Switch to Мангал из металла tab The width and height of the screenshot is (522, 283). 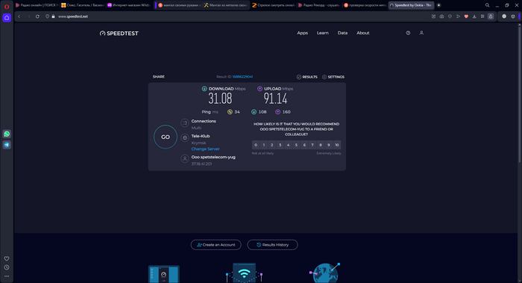click(x=225, y=5)
